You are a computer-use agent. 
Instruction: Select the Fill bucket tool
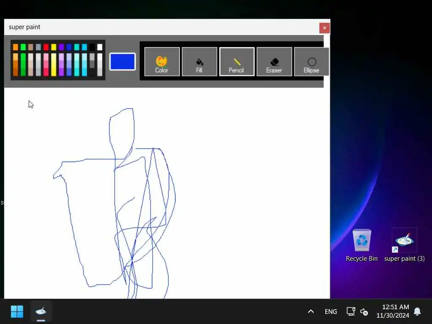(x=199, y=62)
